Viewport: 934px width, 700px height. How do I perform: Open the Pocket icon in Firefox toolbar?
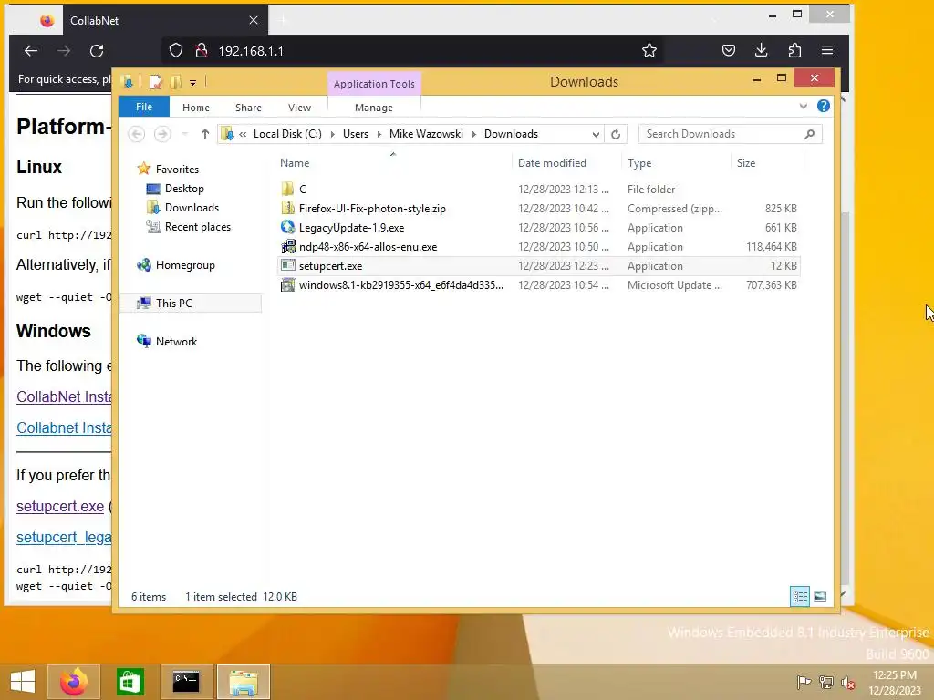(729, 51)
